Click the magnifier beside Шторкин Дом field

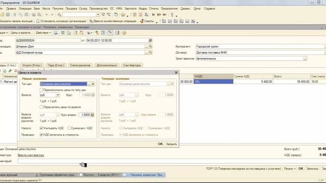150,46
